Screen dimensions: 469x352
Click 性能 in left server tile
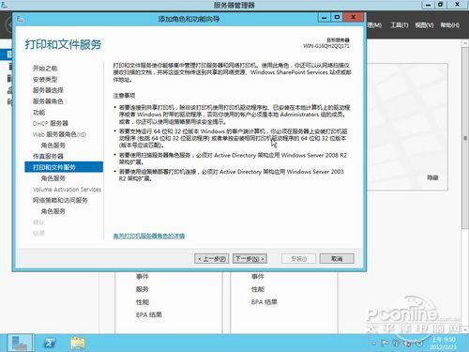point(143,302)
